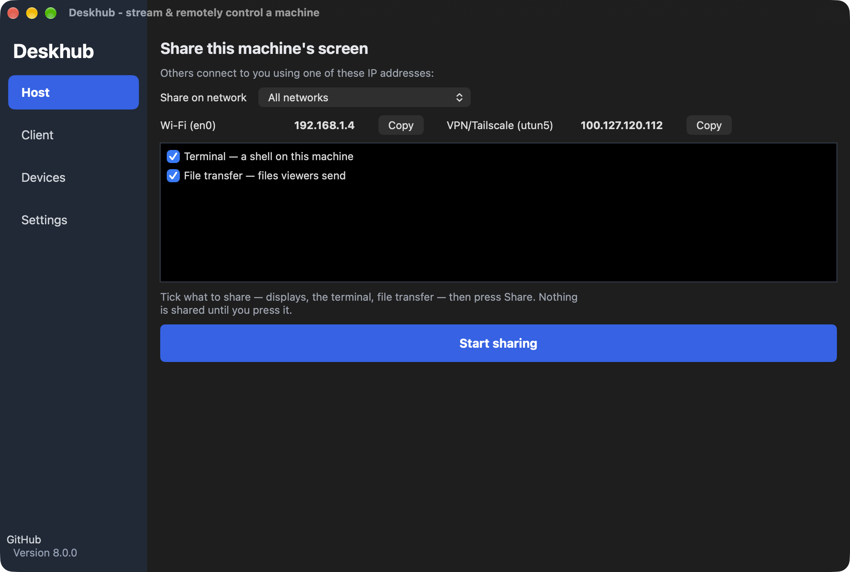
Task: Click the Deskhub logo title
Action: pyautogui.click(x=54, y=51)
